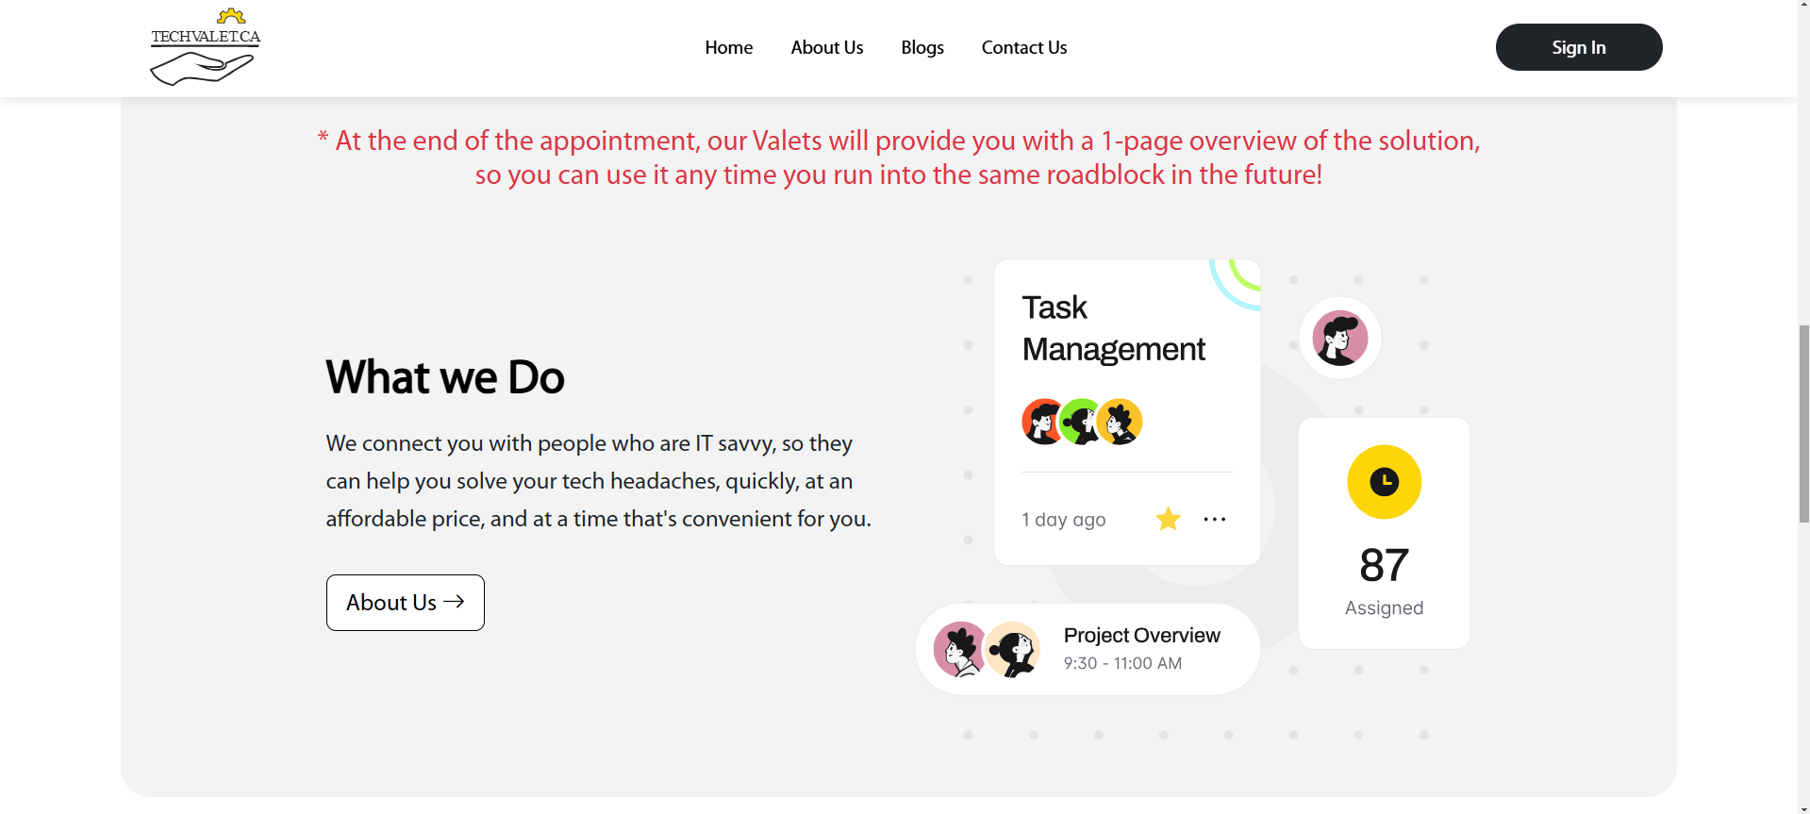Click the Task Management card title

[x=1113, y=328]
